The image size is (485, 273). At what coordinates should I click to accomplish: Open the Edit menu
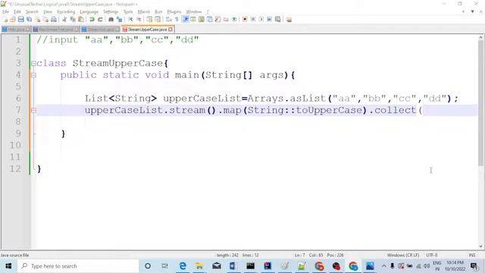[17, 12]
